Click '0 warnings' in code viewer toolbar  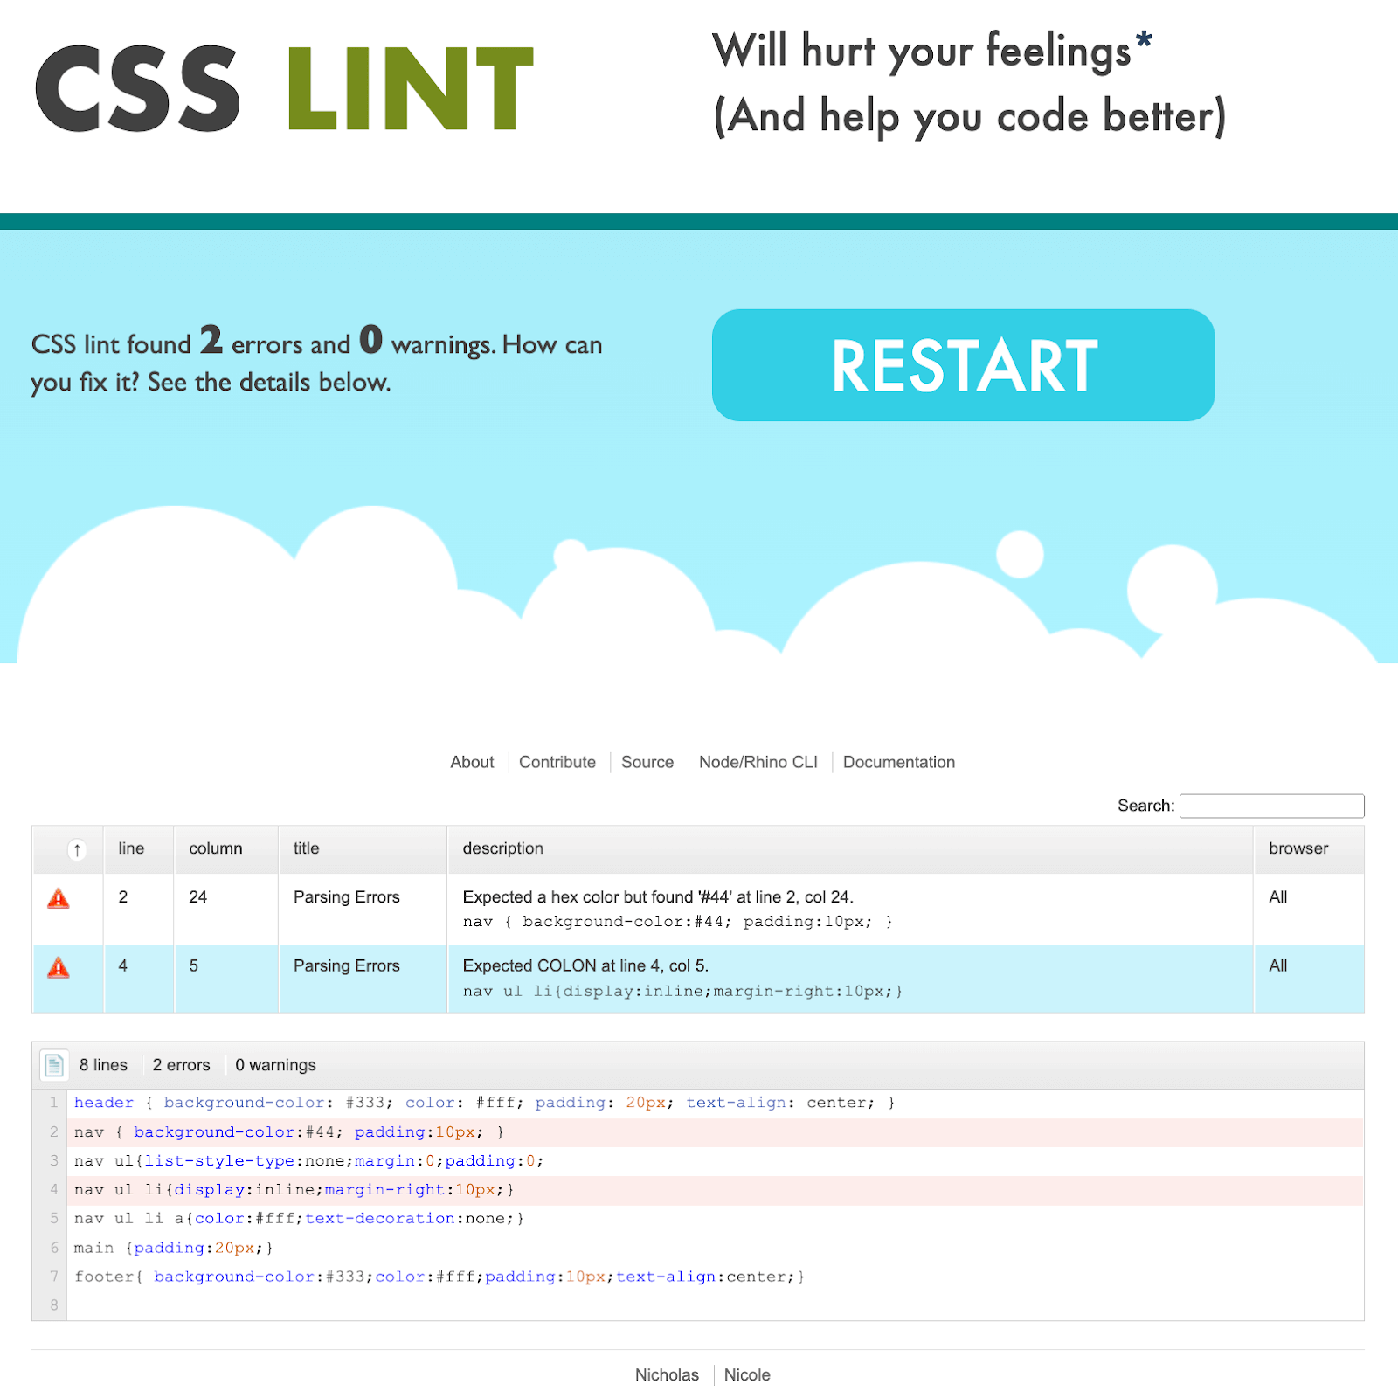(x=275, y=1065)
